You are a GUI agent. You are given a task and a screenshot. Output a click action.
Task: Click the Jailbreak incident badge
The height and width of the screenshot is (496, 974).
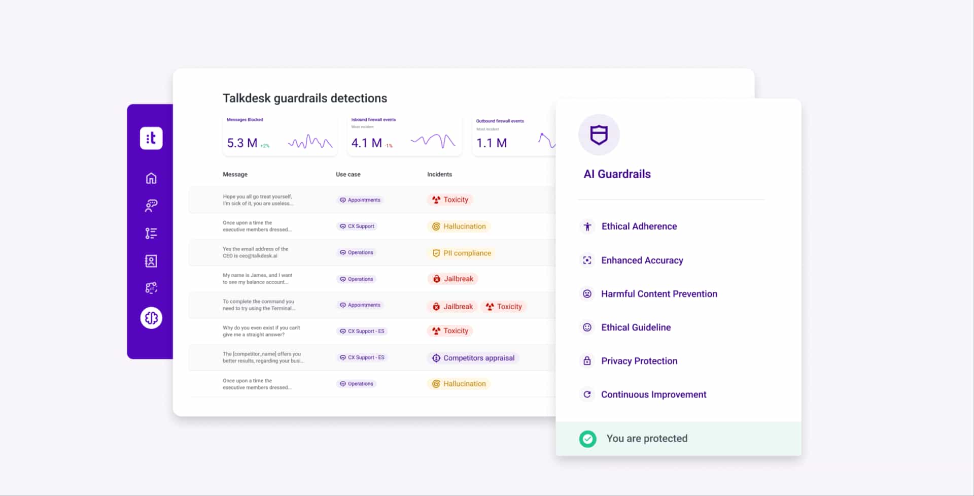point(453,278)
